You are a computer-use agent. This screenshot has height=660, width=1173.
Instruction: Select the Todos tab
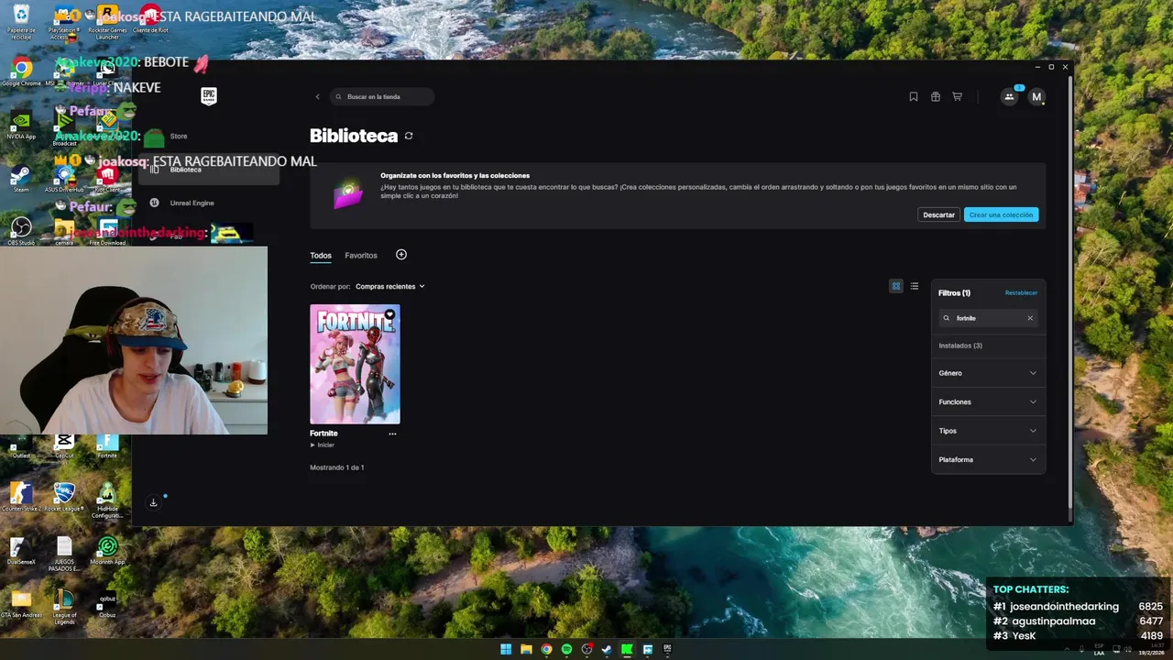click(x=321, y=256)
